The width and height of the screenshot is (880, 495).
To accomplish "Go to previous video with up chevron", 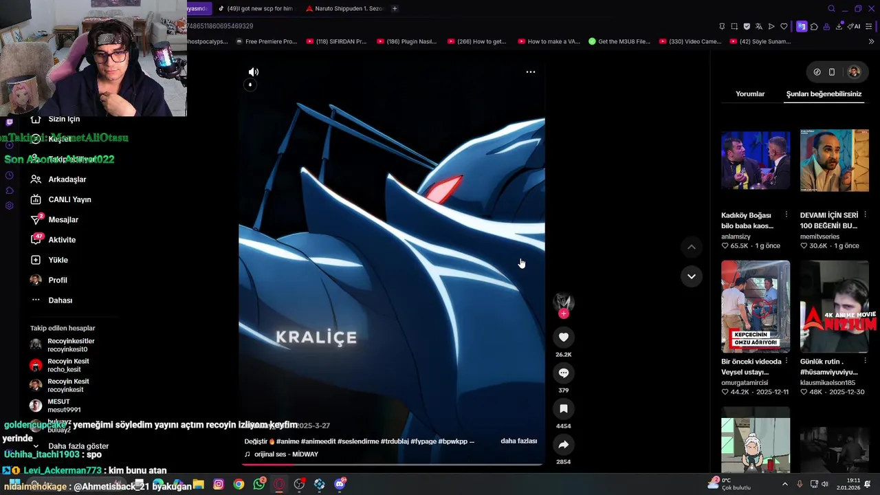I will pyautogui.click(x=692, y=247).
